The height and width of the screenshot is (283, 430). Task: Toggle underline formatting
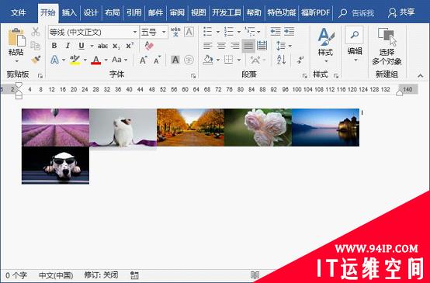point(81,46)
